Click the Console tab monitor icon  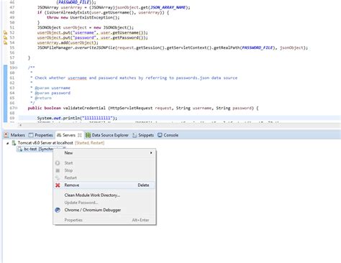click(x=160, y=135)
